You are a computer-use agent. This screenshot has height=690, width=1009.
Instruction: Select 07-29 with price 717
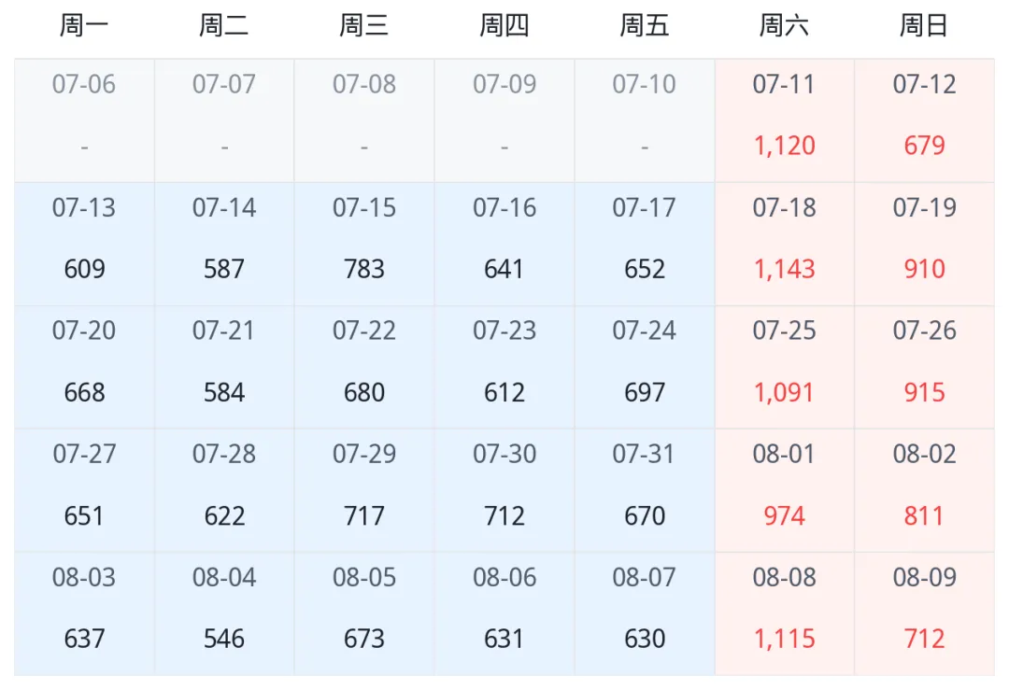pos(364,490)
